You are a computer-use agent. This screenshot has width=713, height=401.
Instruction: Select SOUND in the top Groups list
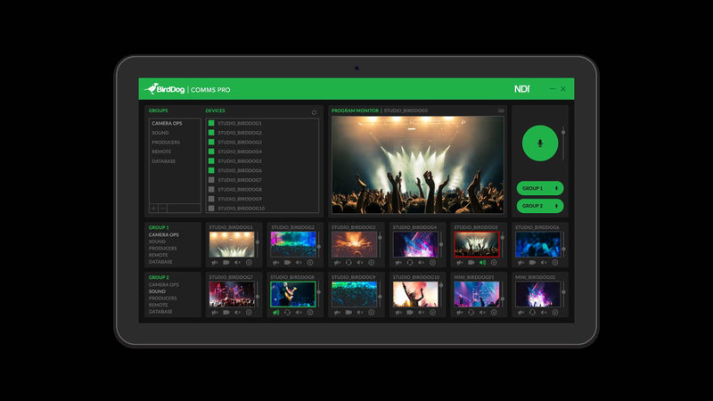pyautogui.click(x=160, y=133)
